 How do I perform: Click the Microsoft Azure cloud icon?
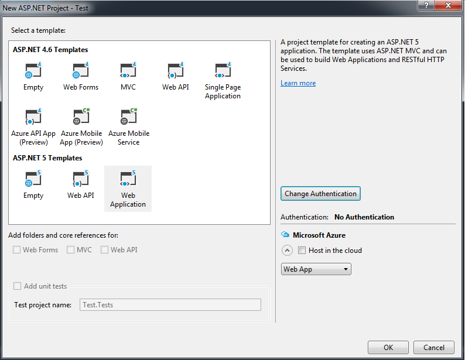285,235
